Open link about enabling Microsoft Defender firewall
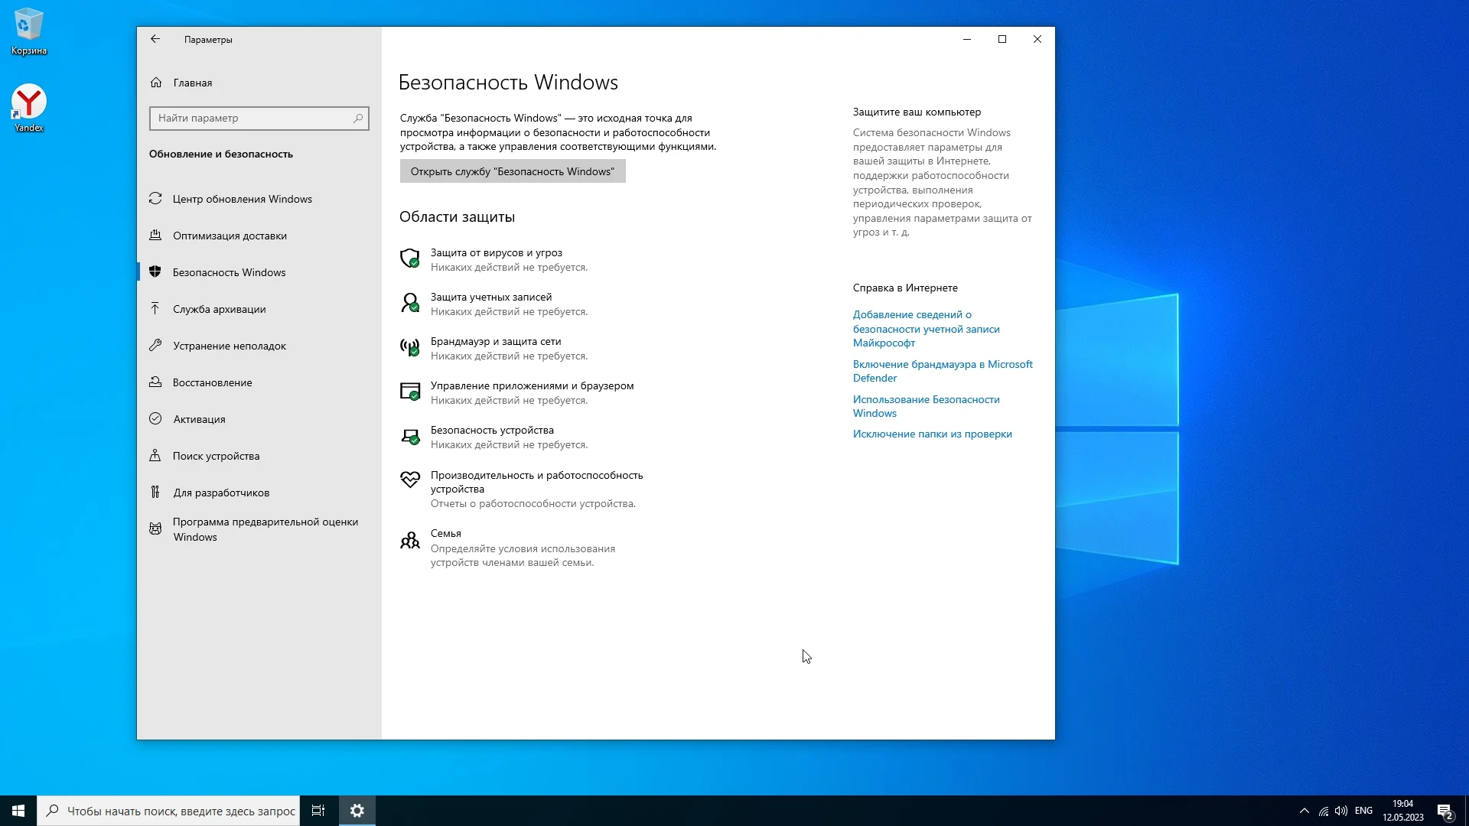Screen dimensions: 1469x826 (942, 371)
